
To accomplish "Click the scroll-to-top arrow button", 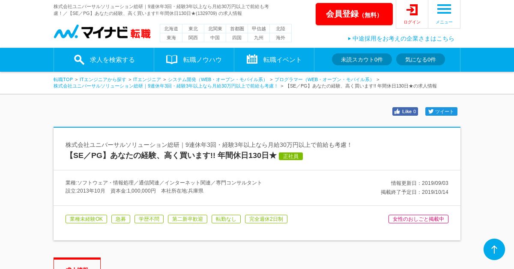I will pyautogui.click(x=494, y=249).
